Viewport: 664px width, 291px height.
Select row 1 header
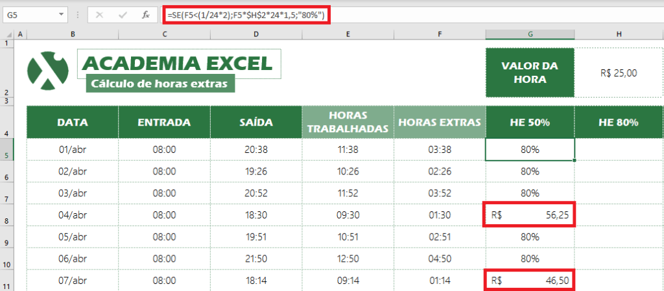tap(7, 43)
